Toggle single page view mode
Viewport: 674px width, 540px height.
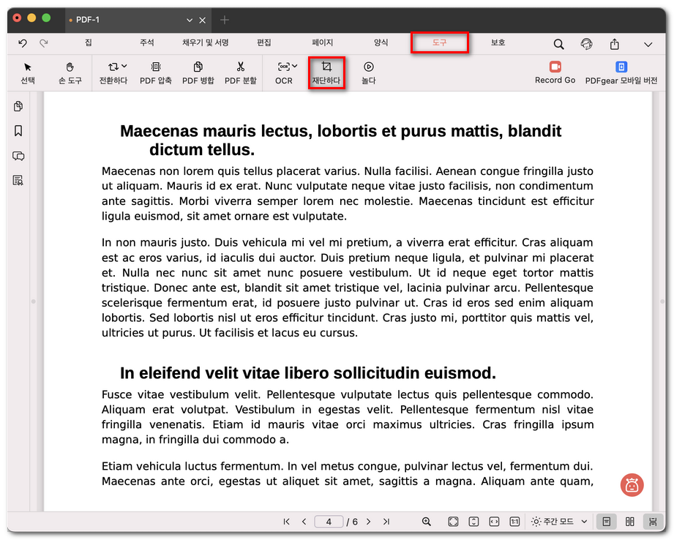tap(606, 522)
